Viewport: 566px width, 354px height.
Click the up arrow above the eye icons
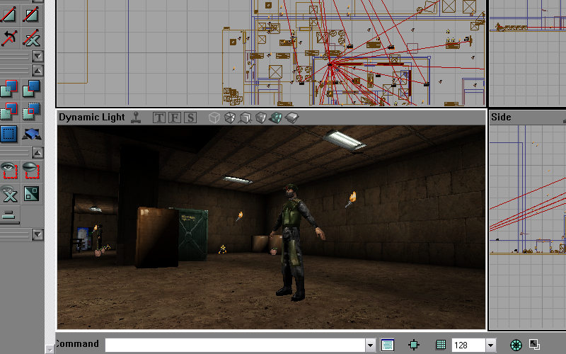(x=37, y=152)
